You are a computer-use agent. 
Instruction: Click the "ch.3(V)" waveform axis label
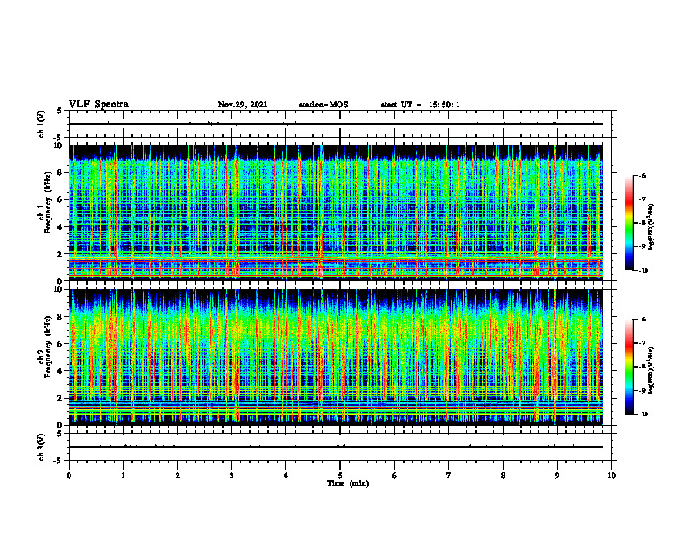click(x=41, y=447)
